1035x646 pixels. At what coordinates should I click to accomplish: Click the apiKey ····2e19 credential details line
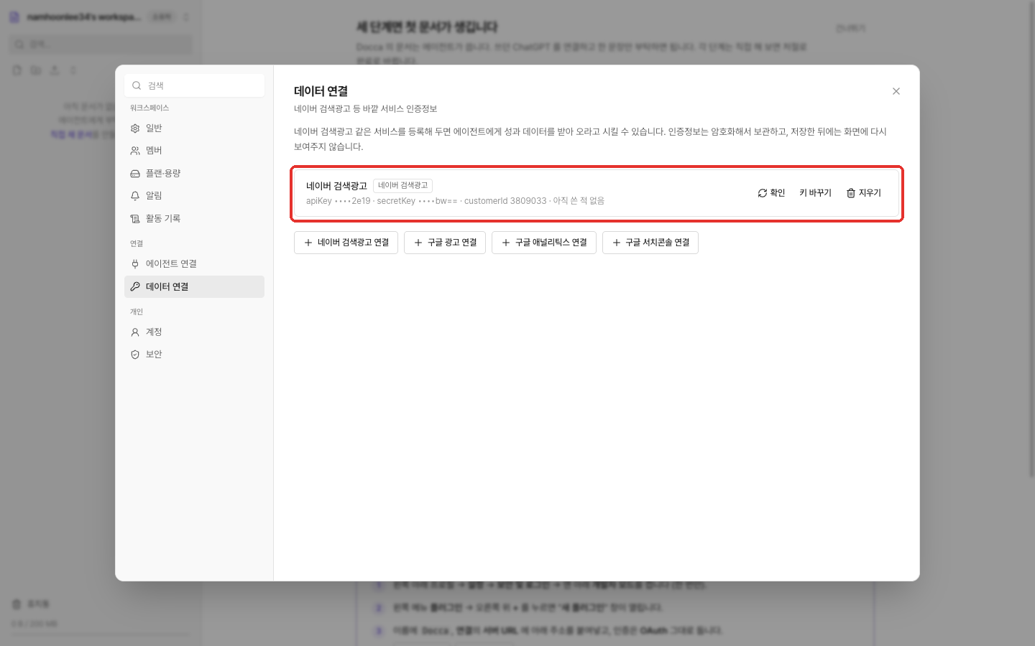(x=455, y=201)
